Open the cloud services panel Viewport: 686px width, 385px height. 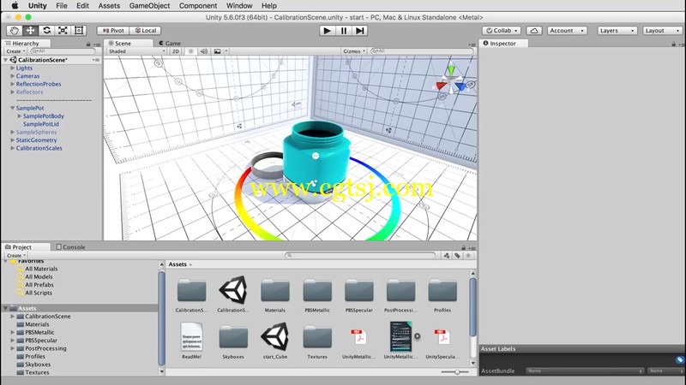(533, 31)
